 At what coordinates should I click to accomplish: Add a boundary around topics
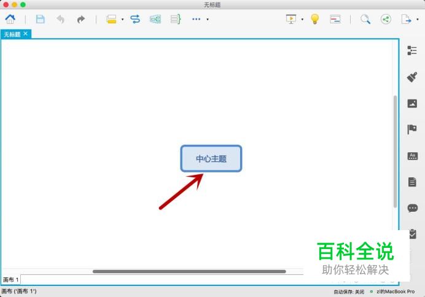[x=155, y=19]
